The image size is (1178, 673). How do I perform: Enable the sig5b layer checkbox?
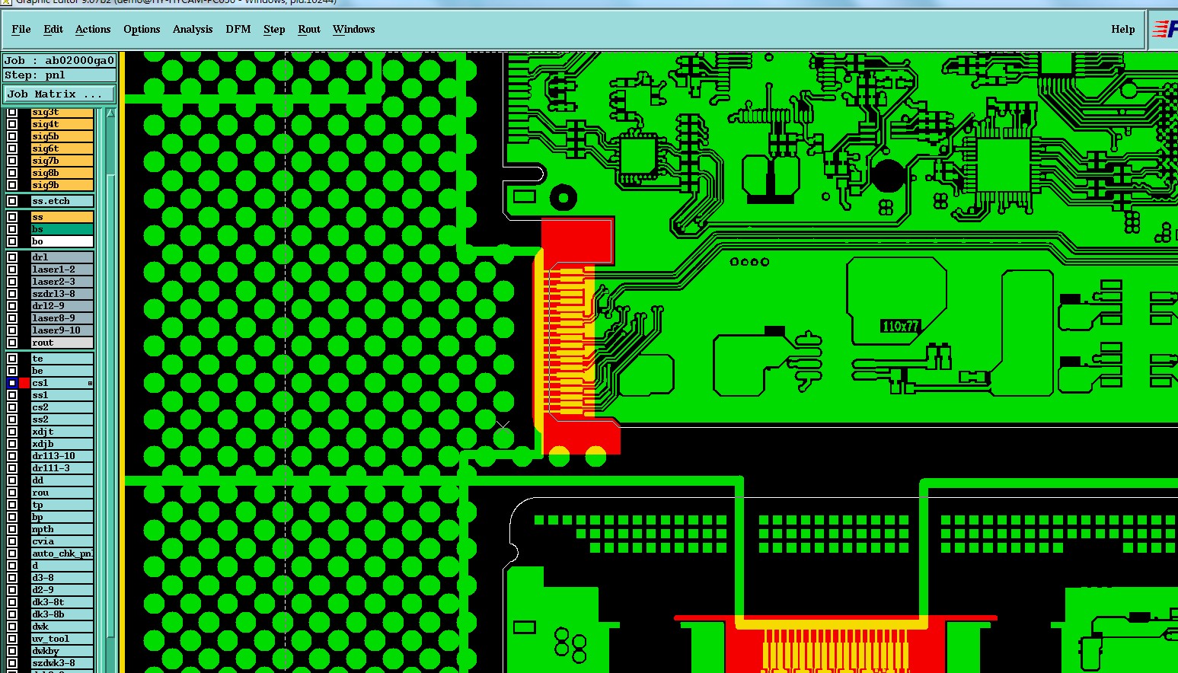(12, 136)
